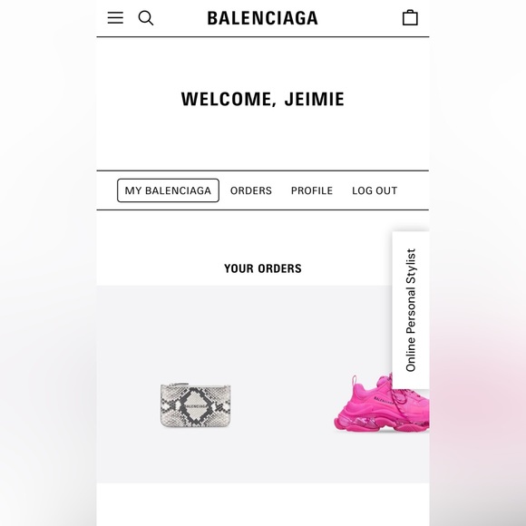Click the WELCOME, JEIMIE heading
The image size is (526, 526).
click(x=263, y=99)
